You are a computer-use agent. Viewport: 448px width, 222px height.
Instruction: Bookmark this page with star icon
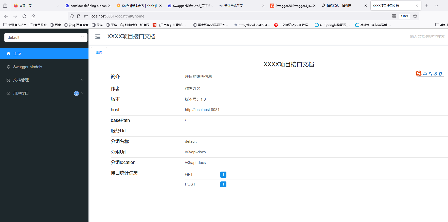pyautogui.click(x=415, y=16)
